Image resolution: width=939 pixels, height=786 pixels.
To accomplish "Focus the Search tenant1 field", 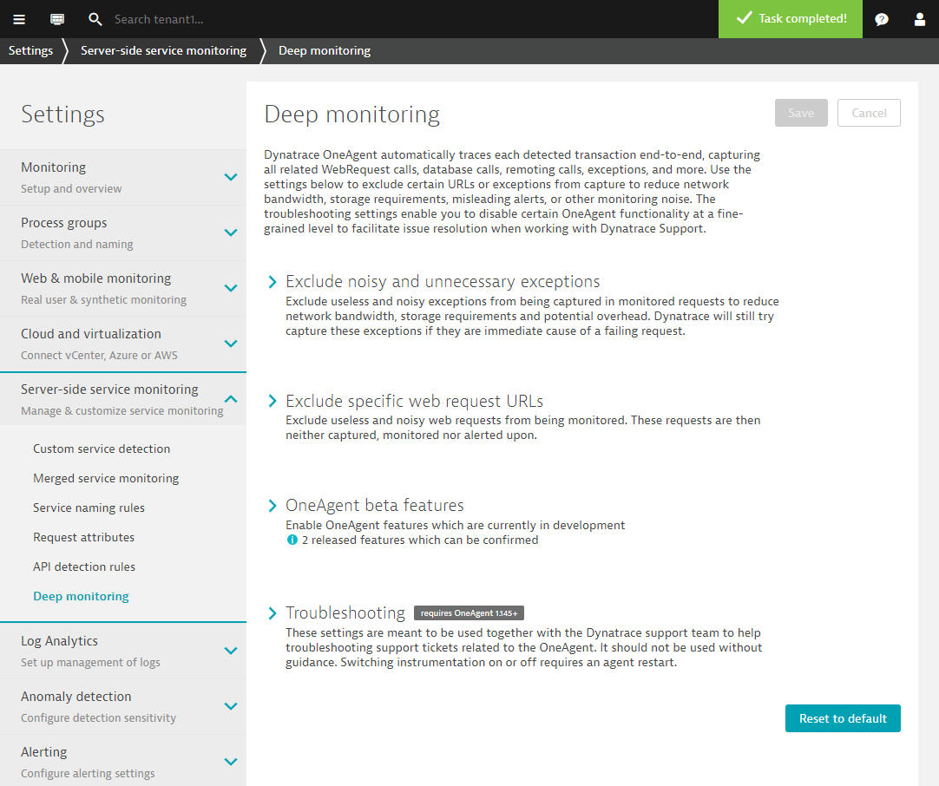I will click(x=159, y=19).
